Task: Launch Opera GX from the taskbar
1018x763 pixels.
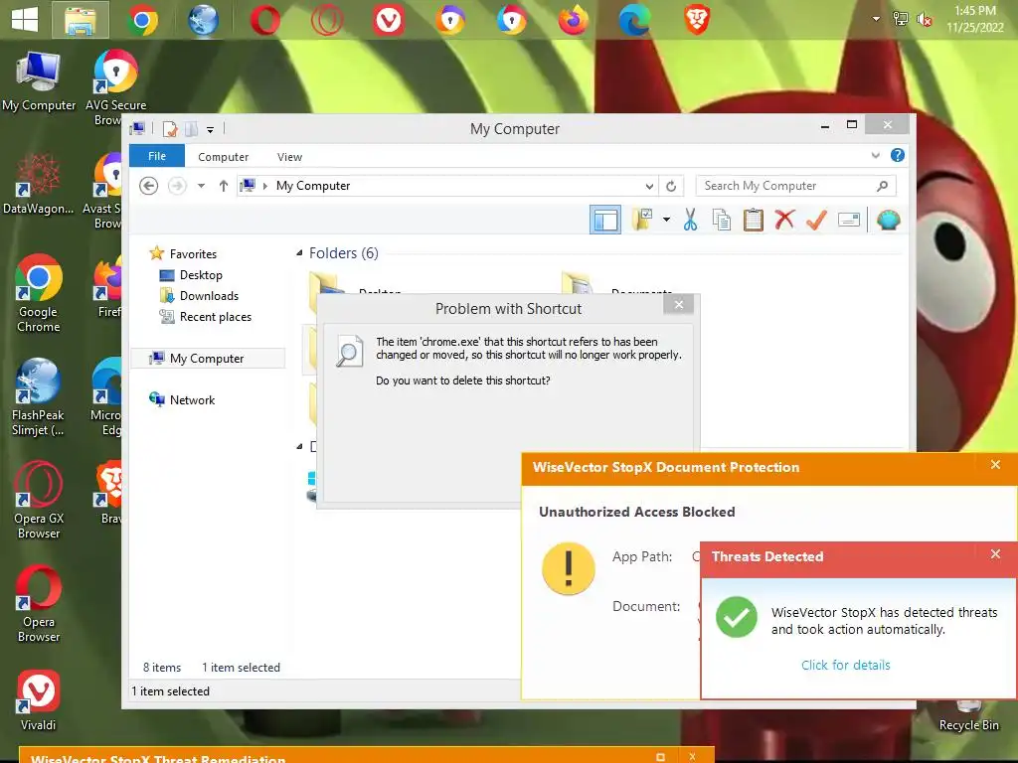Action: click(x=326, y=20)
